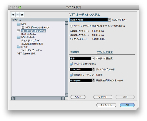Click device list scroll left arrow
Screen dimensions: 147x121
click(13, 98)
